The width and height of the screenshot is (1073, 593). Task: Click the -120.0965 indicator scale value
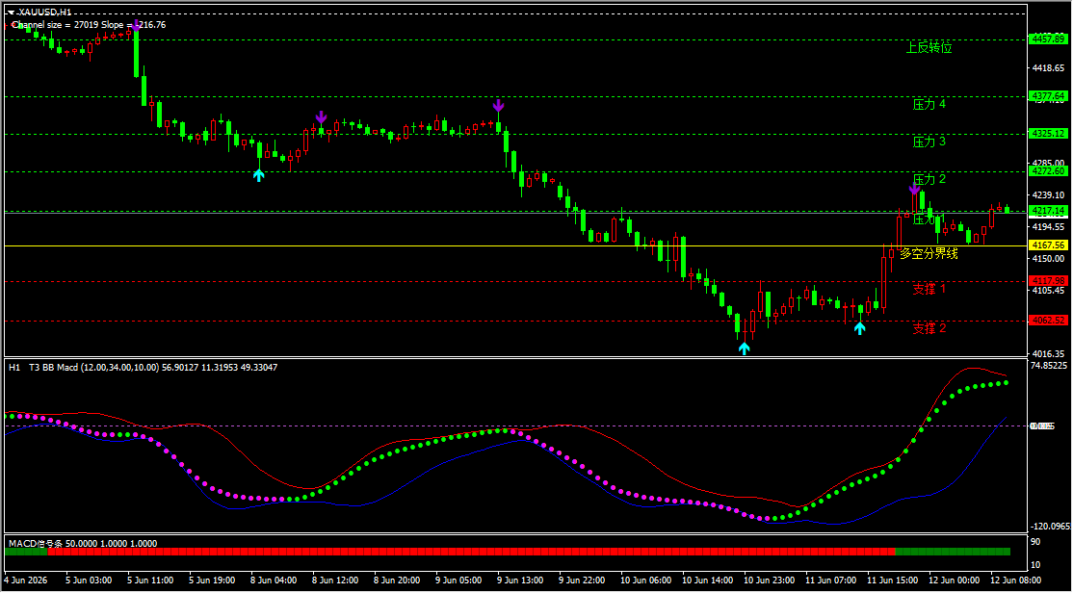[1049, 527]
